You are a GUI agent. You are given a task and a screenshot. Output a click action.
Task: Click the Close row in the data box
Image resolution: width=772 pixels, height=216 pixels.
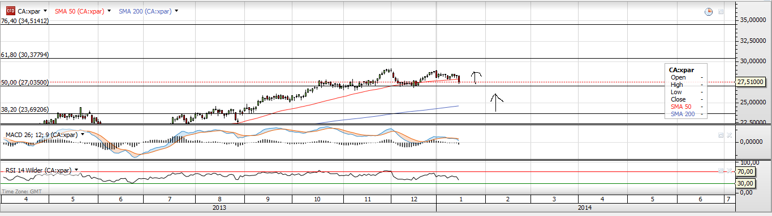pyautogui.click(x=687, y=99)
